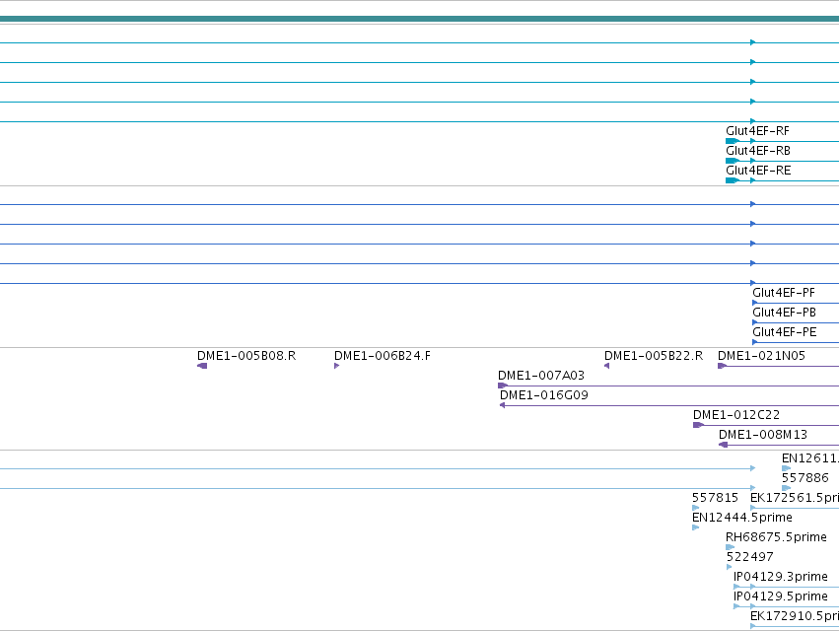Image resolution: width=839 pixels, height=631 pixels.
Task: Click the DME1-005B22.R purple arrow glyph
Action: 606,366
